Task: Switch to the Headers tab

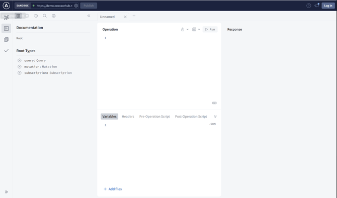Action: [128, 117]
